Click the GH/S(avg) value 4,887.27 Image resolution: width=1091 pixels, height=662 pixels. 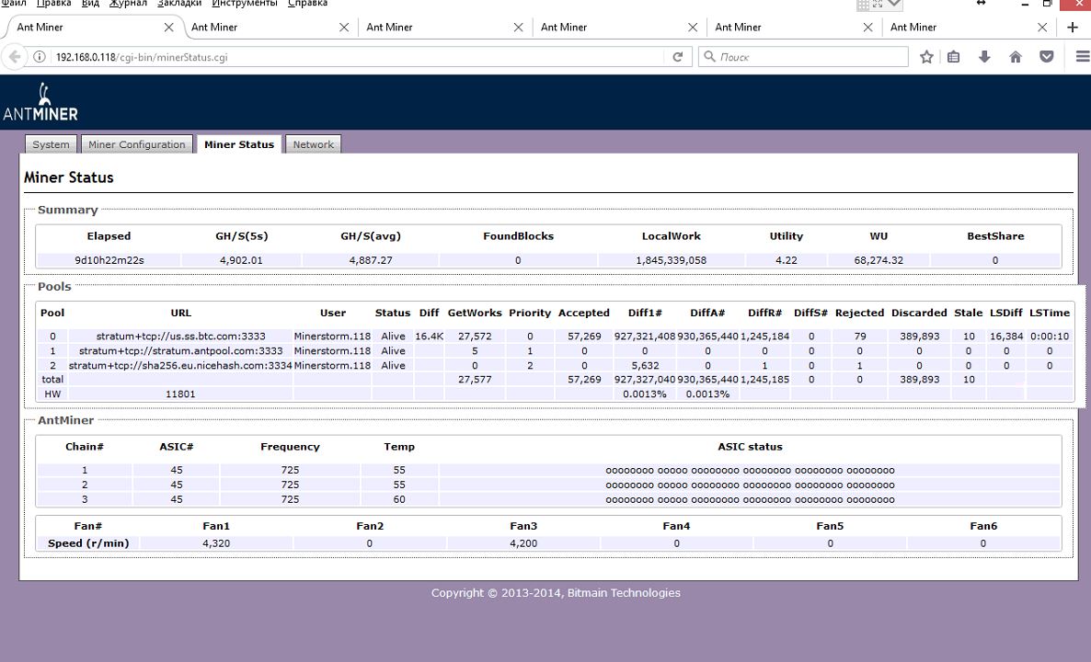click(371, 260)
